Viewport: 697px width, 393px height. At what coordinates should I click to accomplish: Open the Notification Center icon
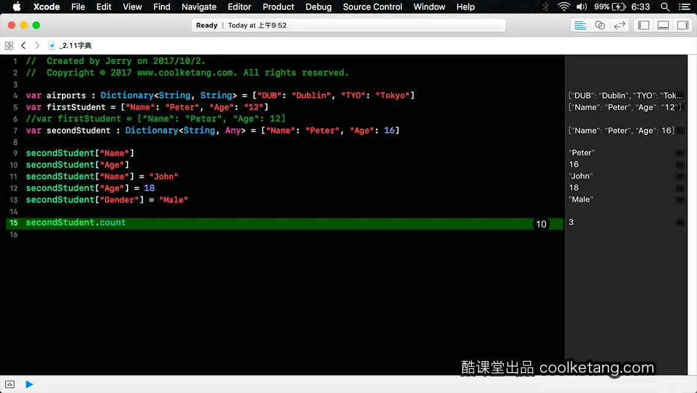685,7
